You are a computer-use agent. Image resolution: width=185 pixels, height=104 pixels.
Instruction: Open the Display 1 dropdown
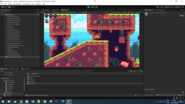point(56,12)
